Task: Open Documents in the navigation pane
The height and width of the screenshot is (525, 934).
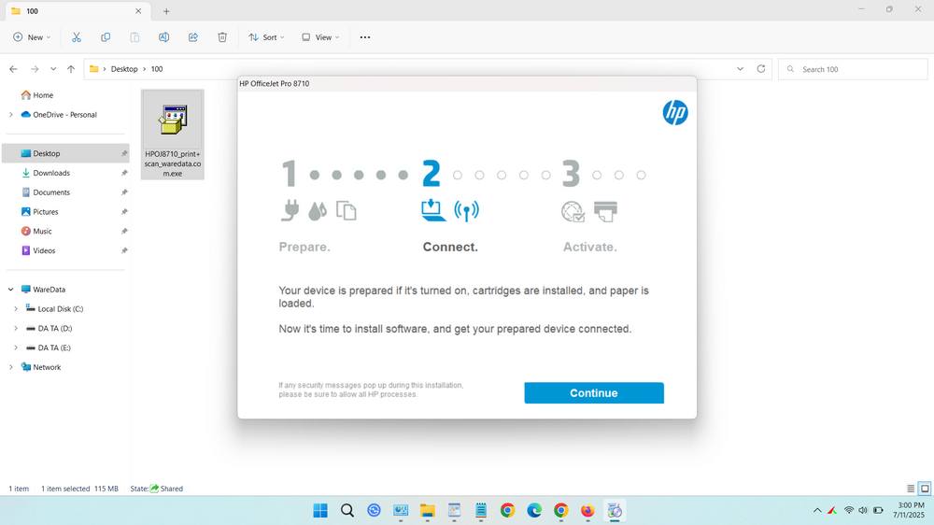Action: [51, 192]
